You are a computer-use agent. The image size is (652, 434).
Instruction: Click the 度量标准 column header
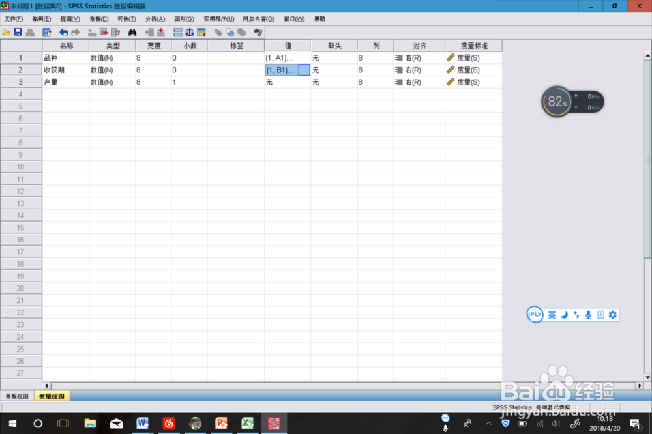pos(473,46)
